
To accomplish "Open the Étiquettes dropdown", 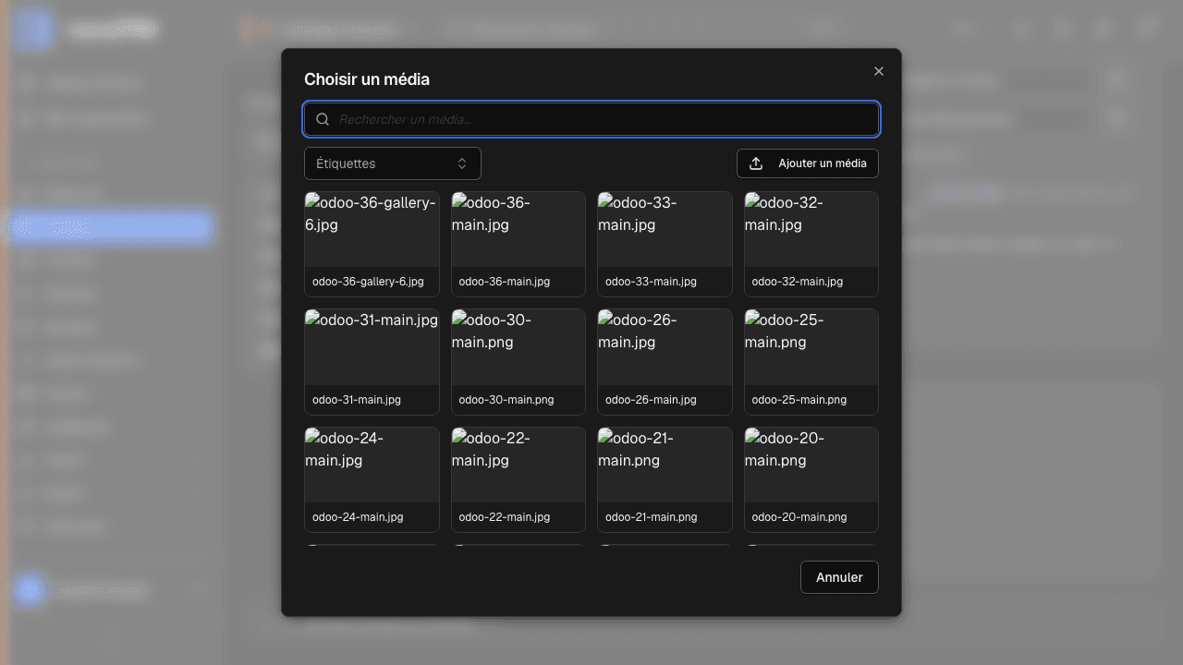I will (393, 163).
